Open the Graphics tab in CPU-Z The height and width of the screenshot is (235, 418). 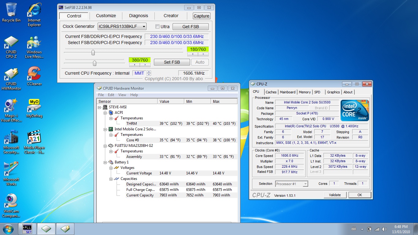click(333, 92)
